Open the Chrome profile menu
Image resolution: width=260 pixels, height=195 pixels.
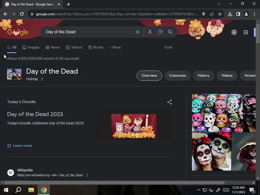click(x=246, y=14)
